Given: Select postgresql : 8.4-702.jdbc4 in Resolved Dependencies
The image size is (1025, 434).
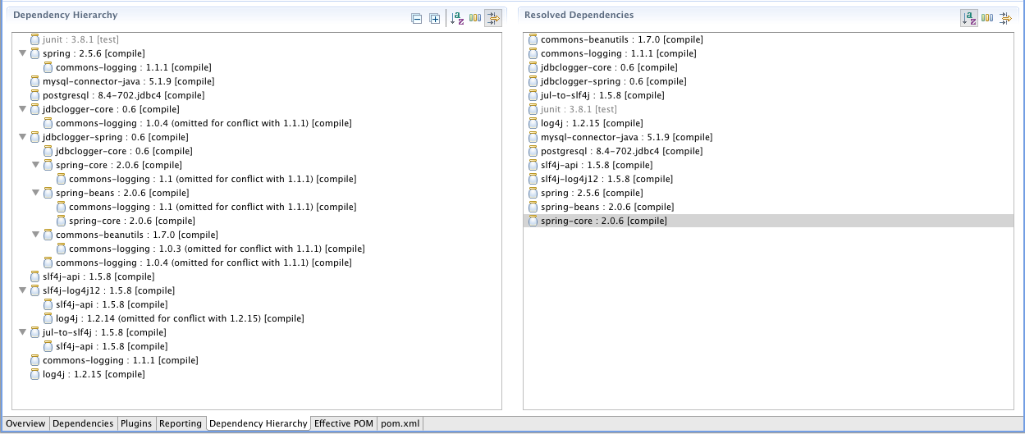Looking at the screenshot, I should click(621, 151).
